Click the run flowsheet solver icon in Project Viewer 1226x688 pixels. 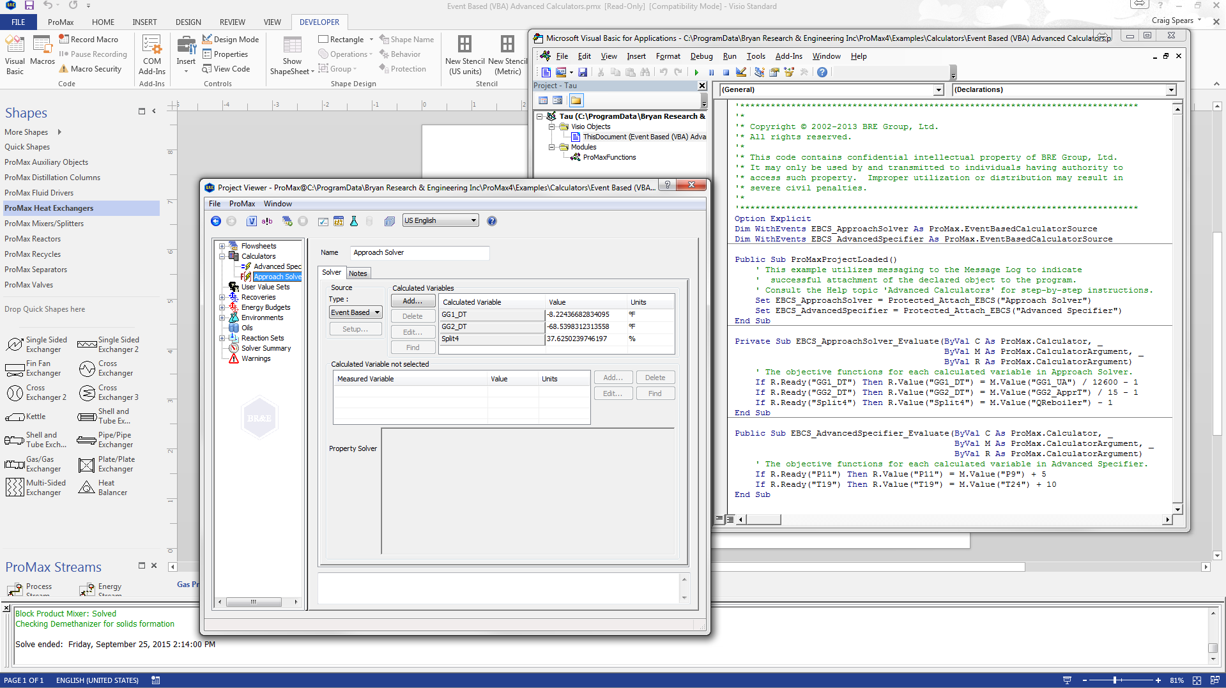287,221
